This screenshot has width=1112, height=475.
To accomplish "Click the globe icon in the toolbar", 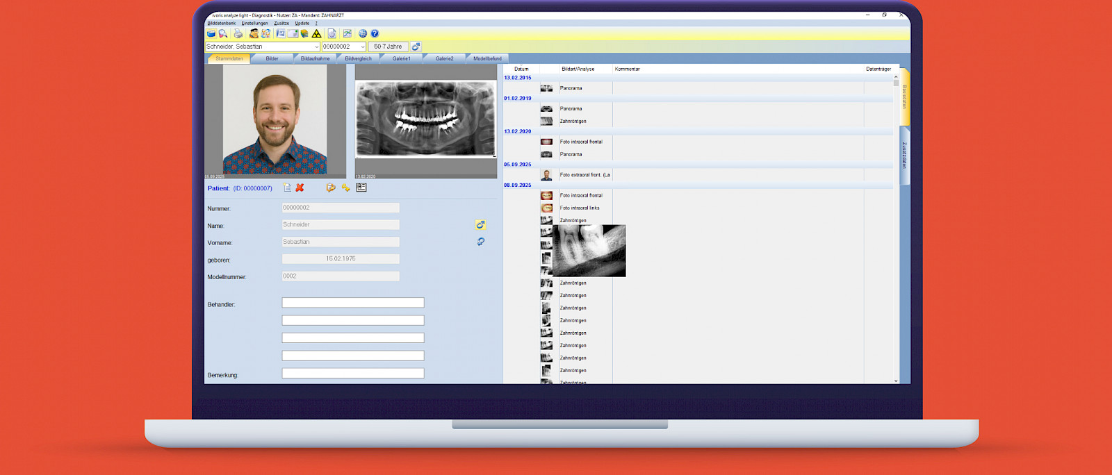I will (363, 33).
